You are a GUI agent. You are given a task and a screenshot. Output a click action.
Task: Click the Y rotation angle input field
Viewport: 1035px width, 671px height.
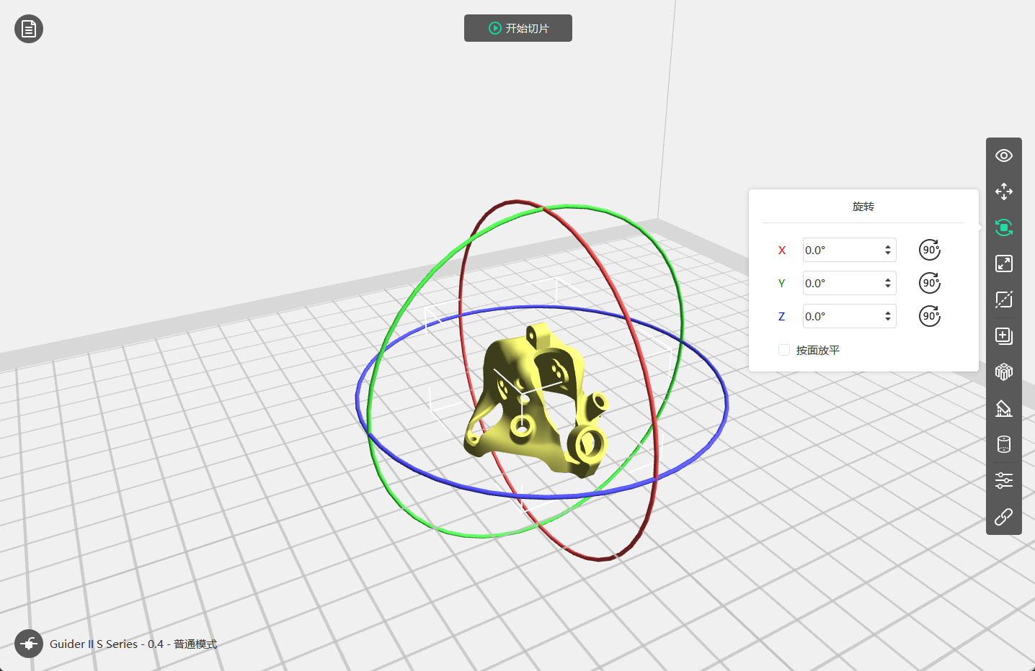842,283
